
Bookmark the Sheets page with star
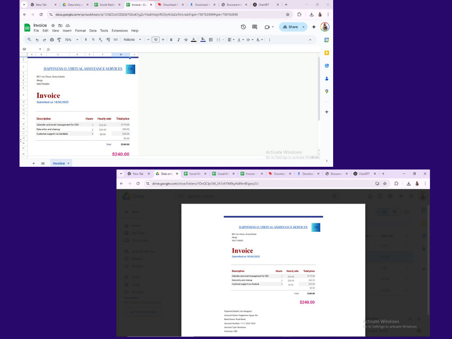[287, 14]
